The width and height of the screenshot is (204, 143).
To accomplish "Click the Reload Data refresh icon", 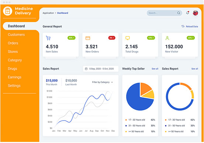I will 183,26.
